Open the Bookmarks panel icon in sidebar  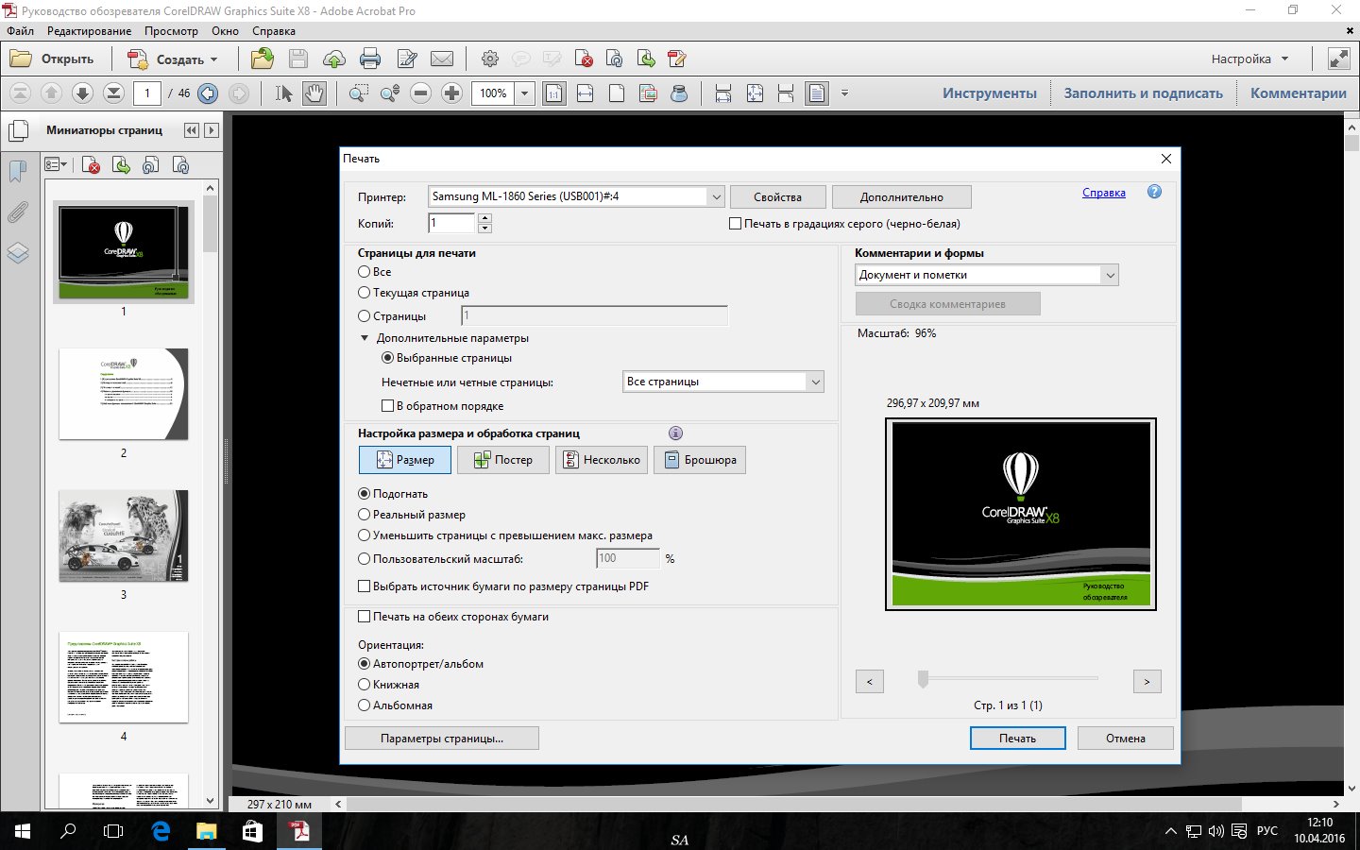pyautogui.click(x=18, y=171)
